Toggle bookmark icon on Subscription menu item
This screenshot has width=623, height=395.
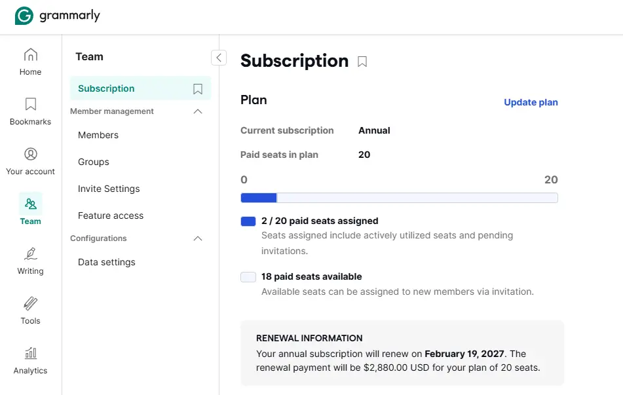(197, 88)
